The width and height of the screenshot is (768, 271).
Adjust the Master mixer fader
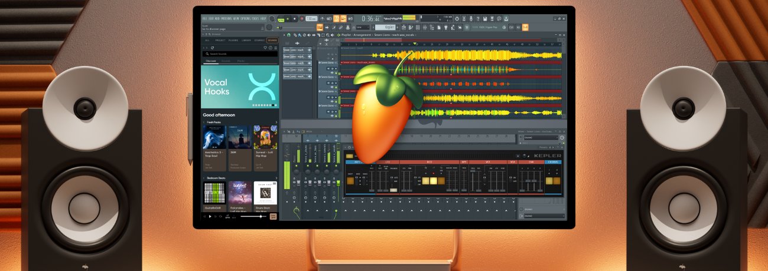[298, 183]
